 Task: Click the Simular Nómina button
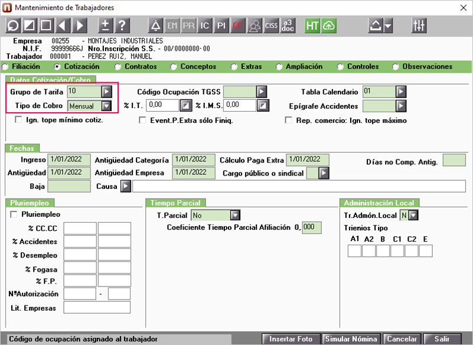351,339
